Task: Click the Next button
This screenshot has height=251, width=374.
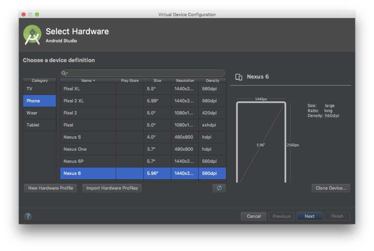Action: pyautogui.click(x=309, y=216)
